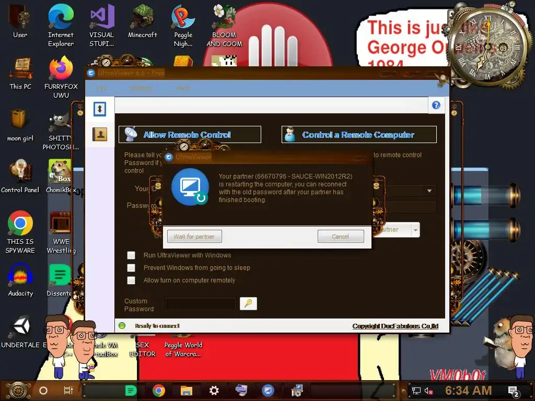Image resolution: width=535 pixels, height=401 pixels.
Task: Click the steampunk clock desktop gadget
Action: pos(488,46)
